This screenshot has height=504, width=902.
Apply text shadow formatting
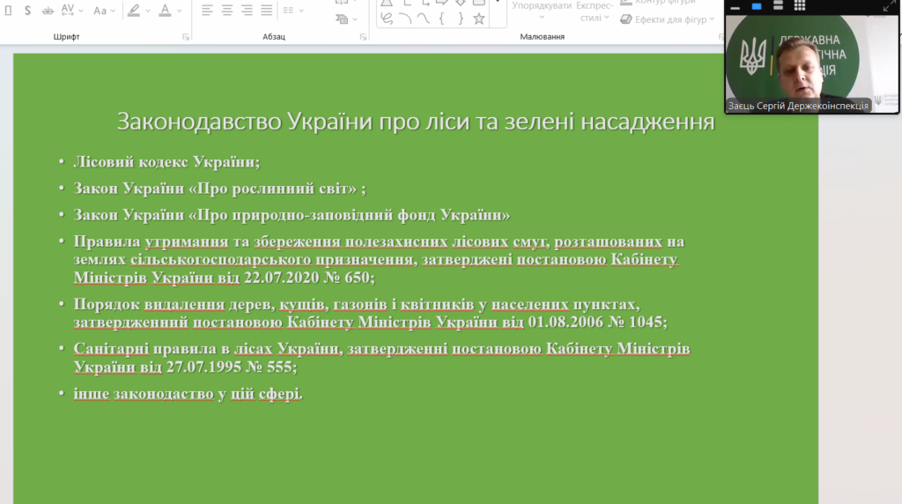[x=27, y=11]
